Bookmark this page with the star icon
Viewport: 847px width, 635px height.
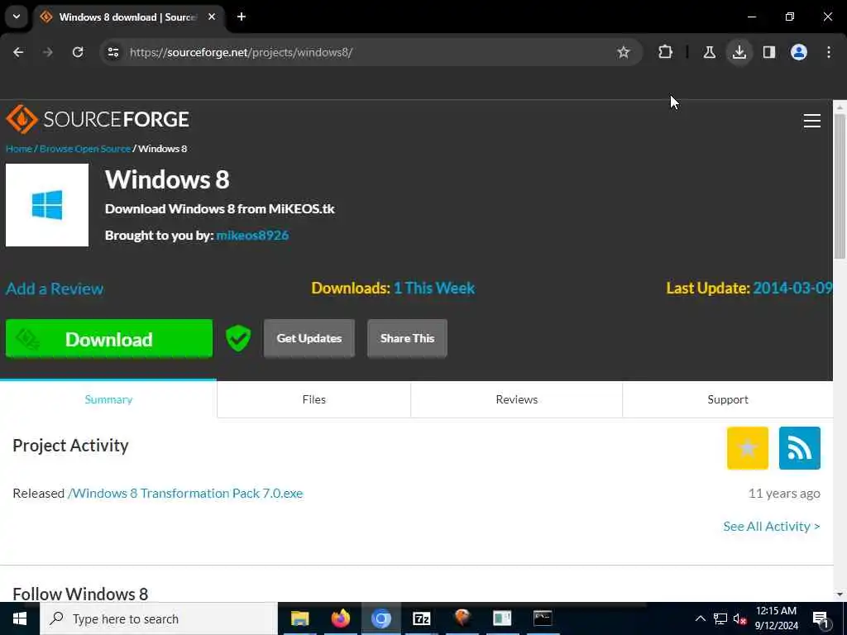click(624, 52)
